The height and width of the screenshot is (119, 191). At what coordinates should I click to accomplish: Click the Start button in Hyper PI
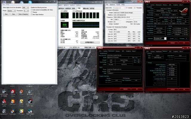(x=6, y=14)
